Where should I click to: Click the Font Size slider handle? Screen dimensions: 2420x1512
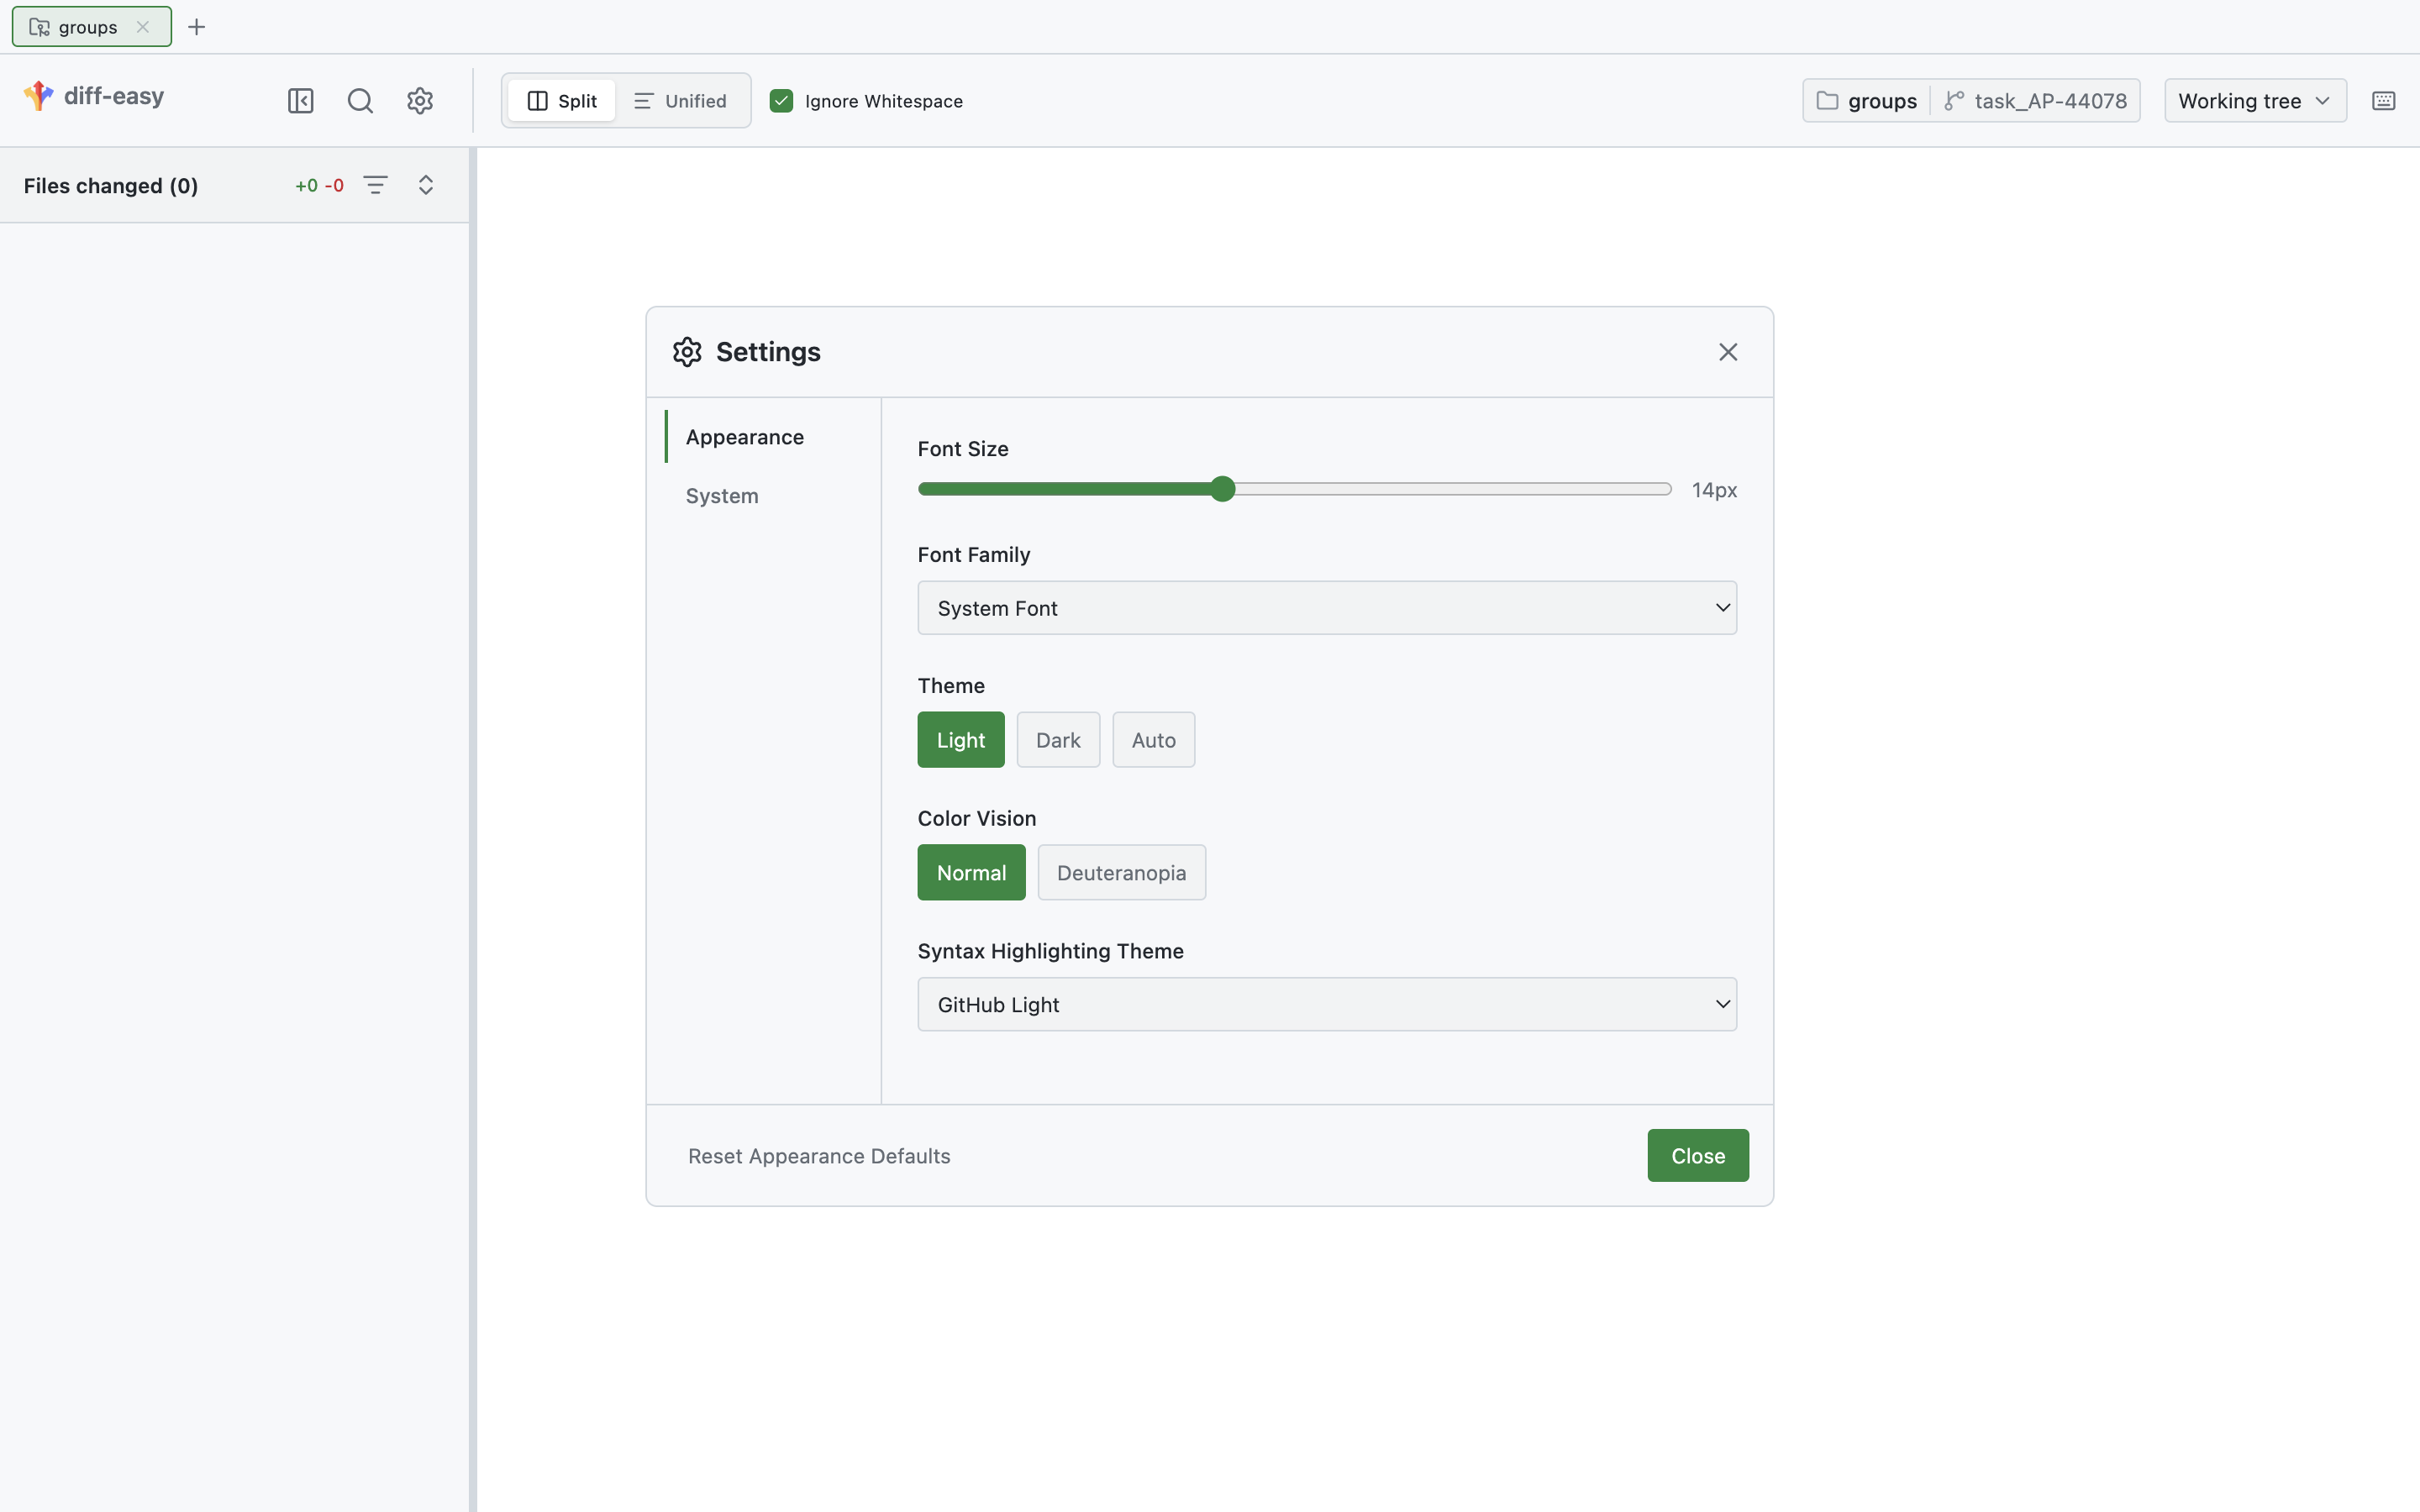1222,489
